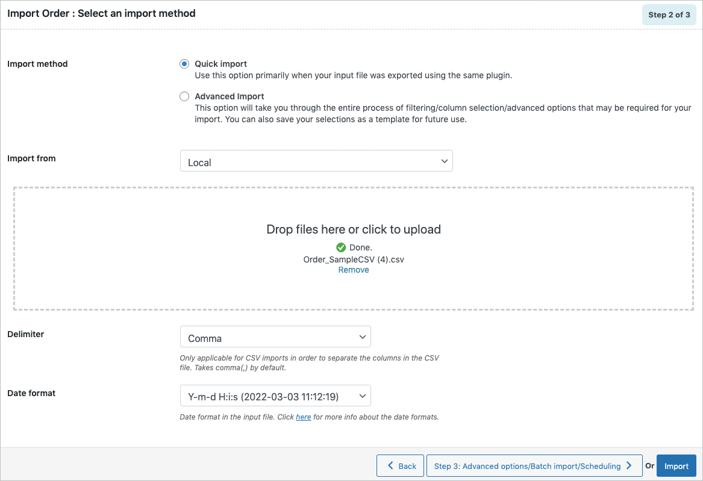Viewport: 703px width, 481px height.
Task: Select the Quick import option
Action: click(184, 64)
